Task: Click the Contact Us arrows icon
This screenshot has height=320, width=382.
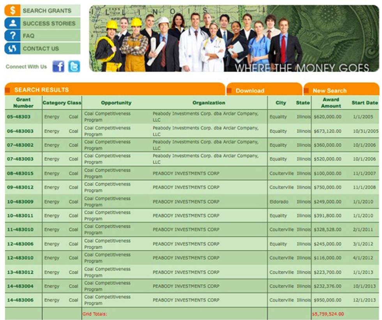Action: point(12,48)
